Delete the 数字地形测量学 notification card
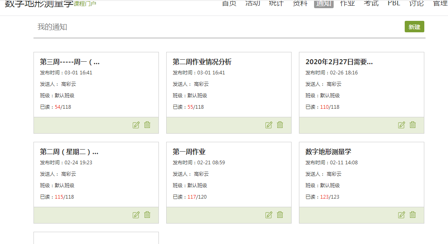 pos(412,215)
